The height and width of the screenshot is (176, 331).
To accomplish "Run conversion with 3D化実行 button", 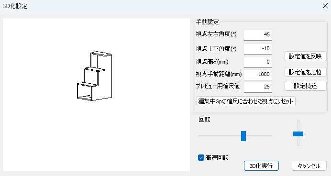I will pyautogui.click(x=261, y=166).
